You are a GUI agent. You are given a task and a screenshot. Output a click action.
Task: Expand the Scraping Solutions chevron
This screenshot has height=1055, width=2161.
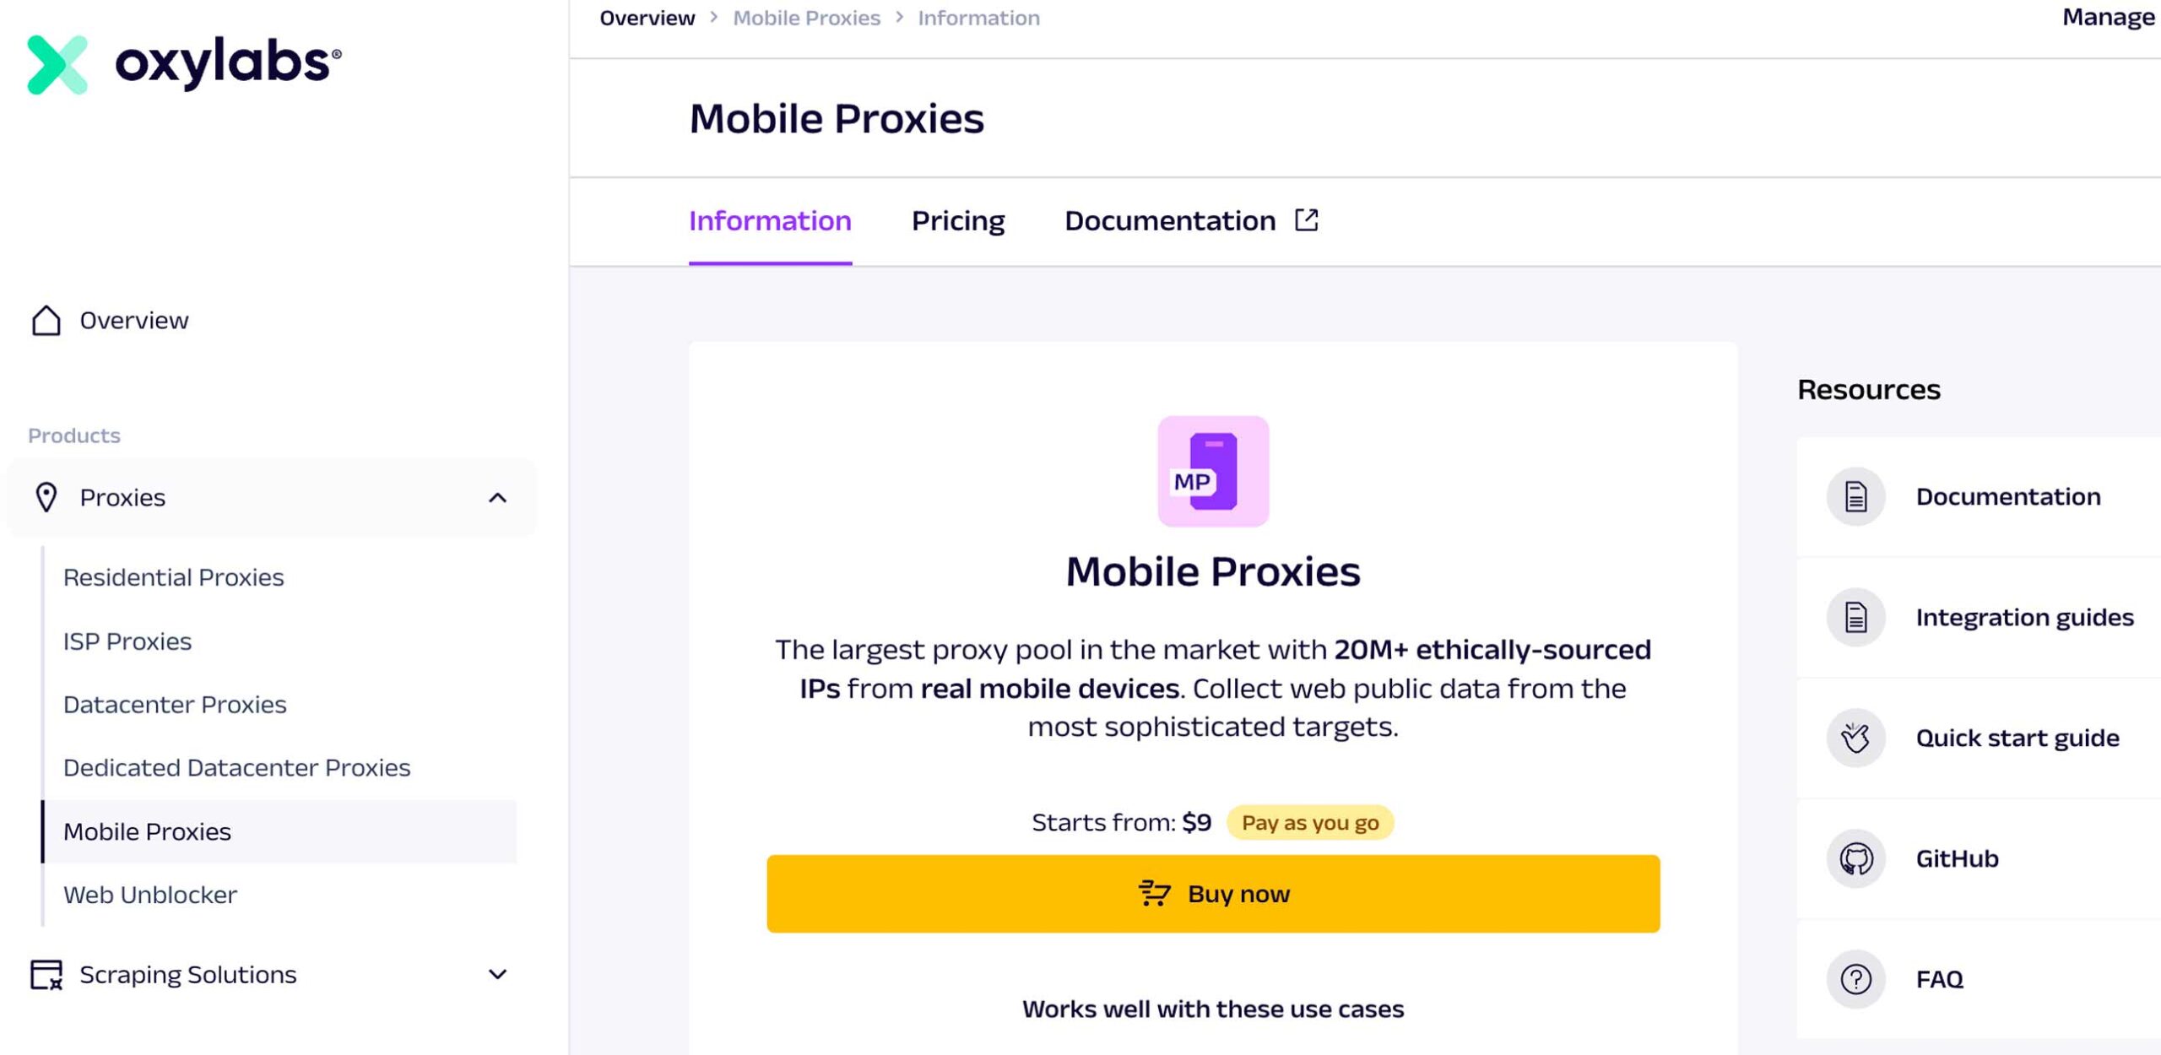click(497, 974)
